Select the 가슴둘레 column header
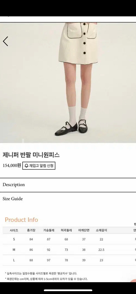The image size is (136, 294). click(49, 231)
